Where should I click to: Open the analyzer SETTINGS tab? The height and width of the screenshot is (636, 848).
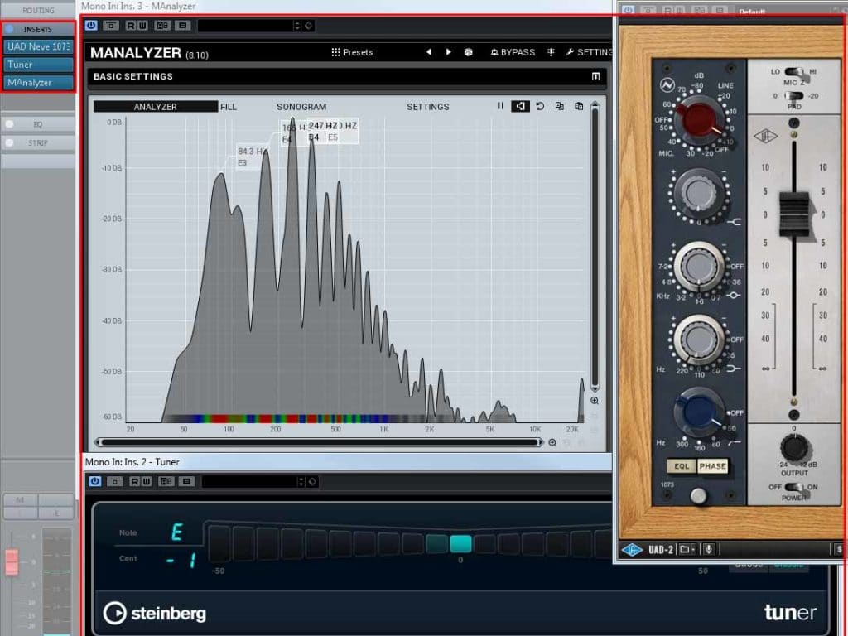(428, 107)
